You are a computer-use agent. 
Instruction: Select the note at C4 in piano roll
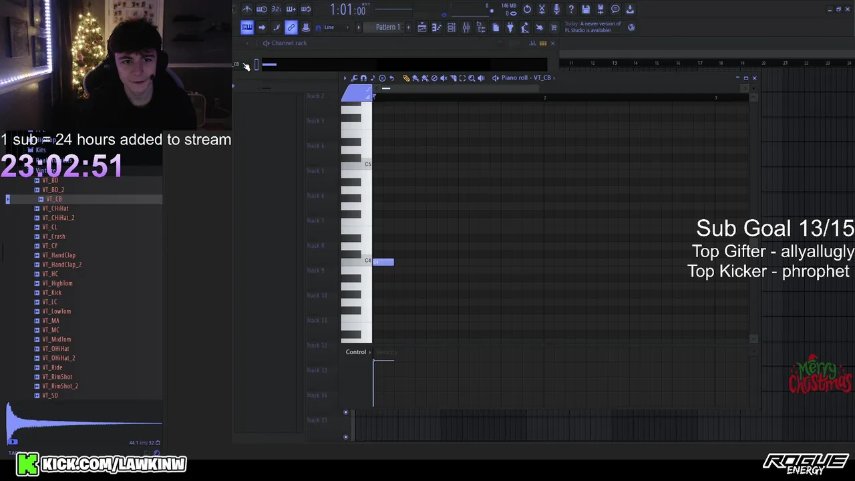pos(383,262)
